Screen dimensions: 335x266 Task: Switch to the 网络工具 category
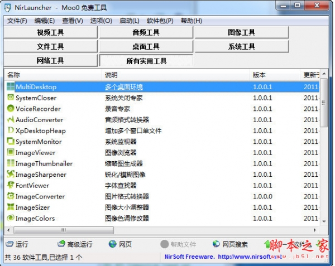pos(50,61)
